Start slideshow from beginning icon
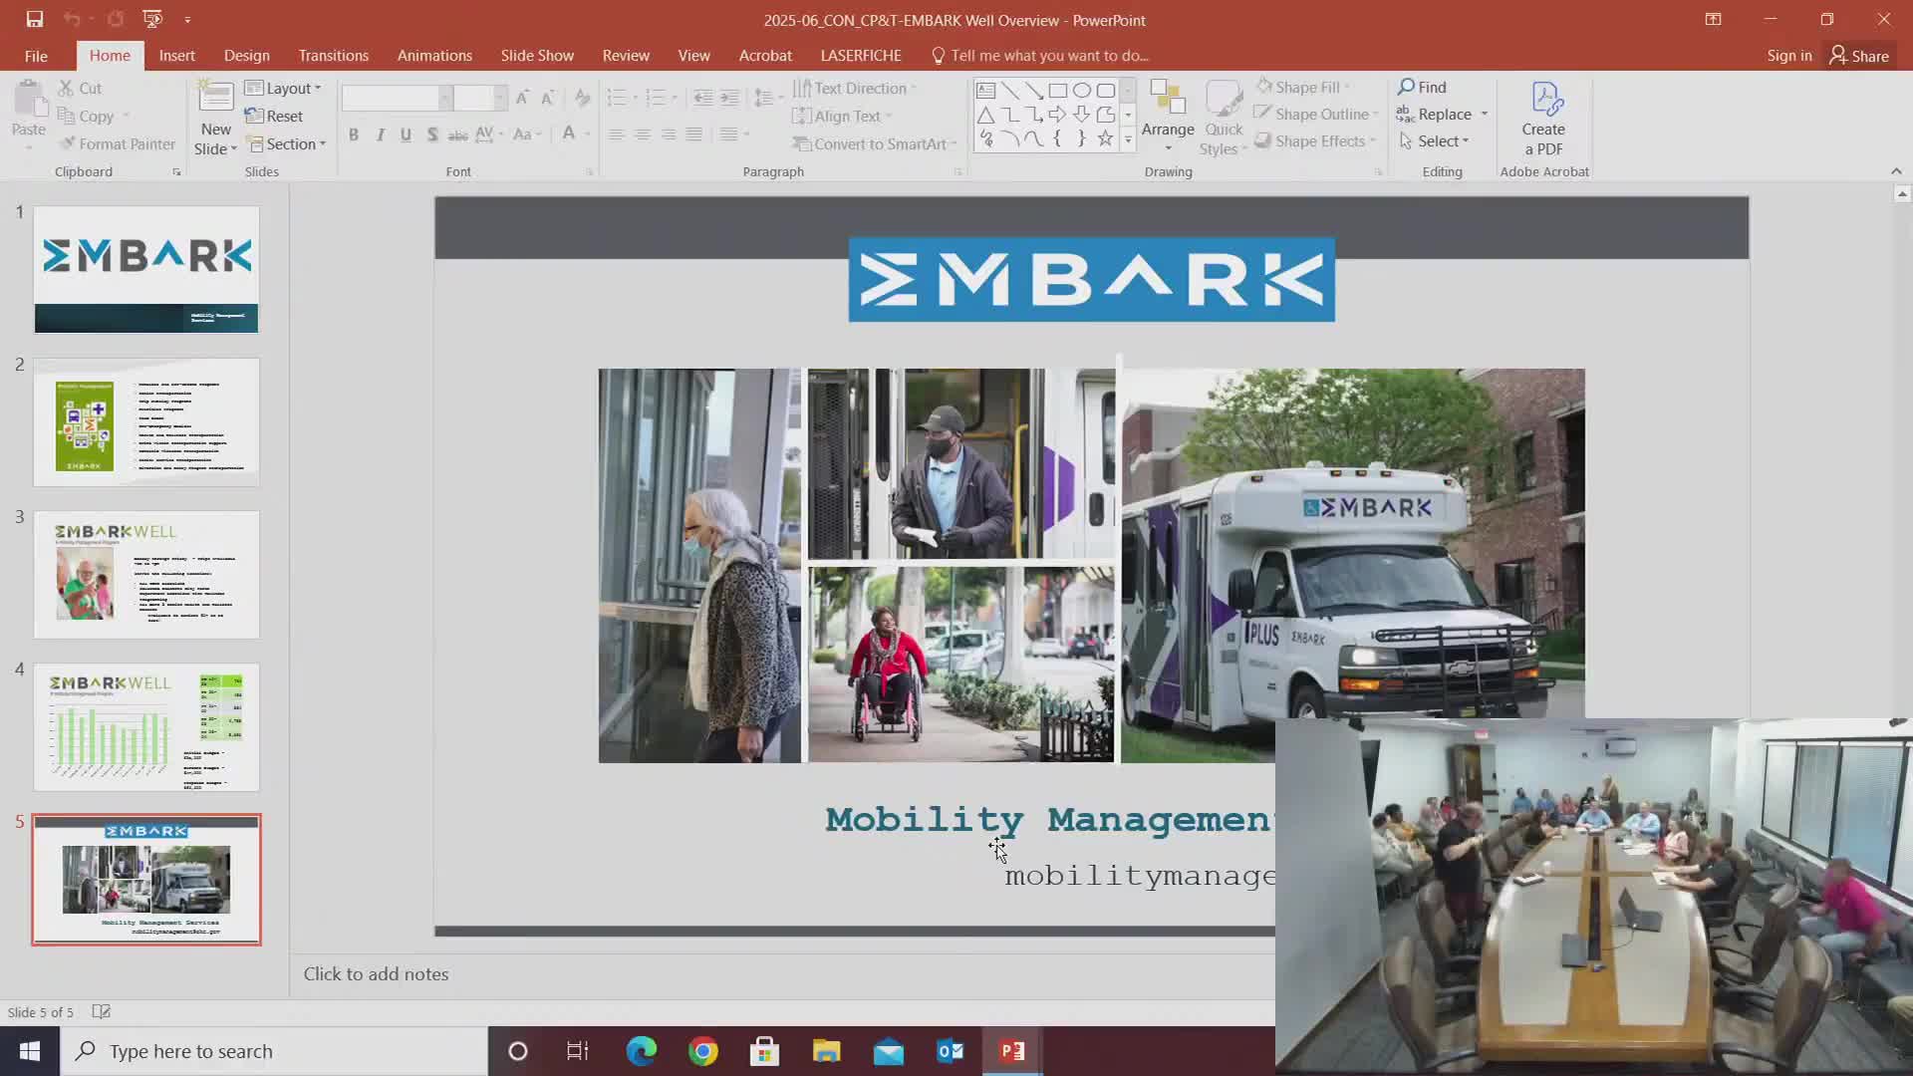This screenshot has height=1076, width=1913. point(151,19)
